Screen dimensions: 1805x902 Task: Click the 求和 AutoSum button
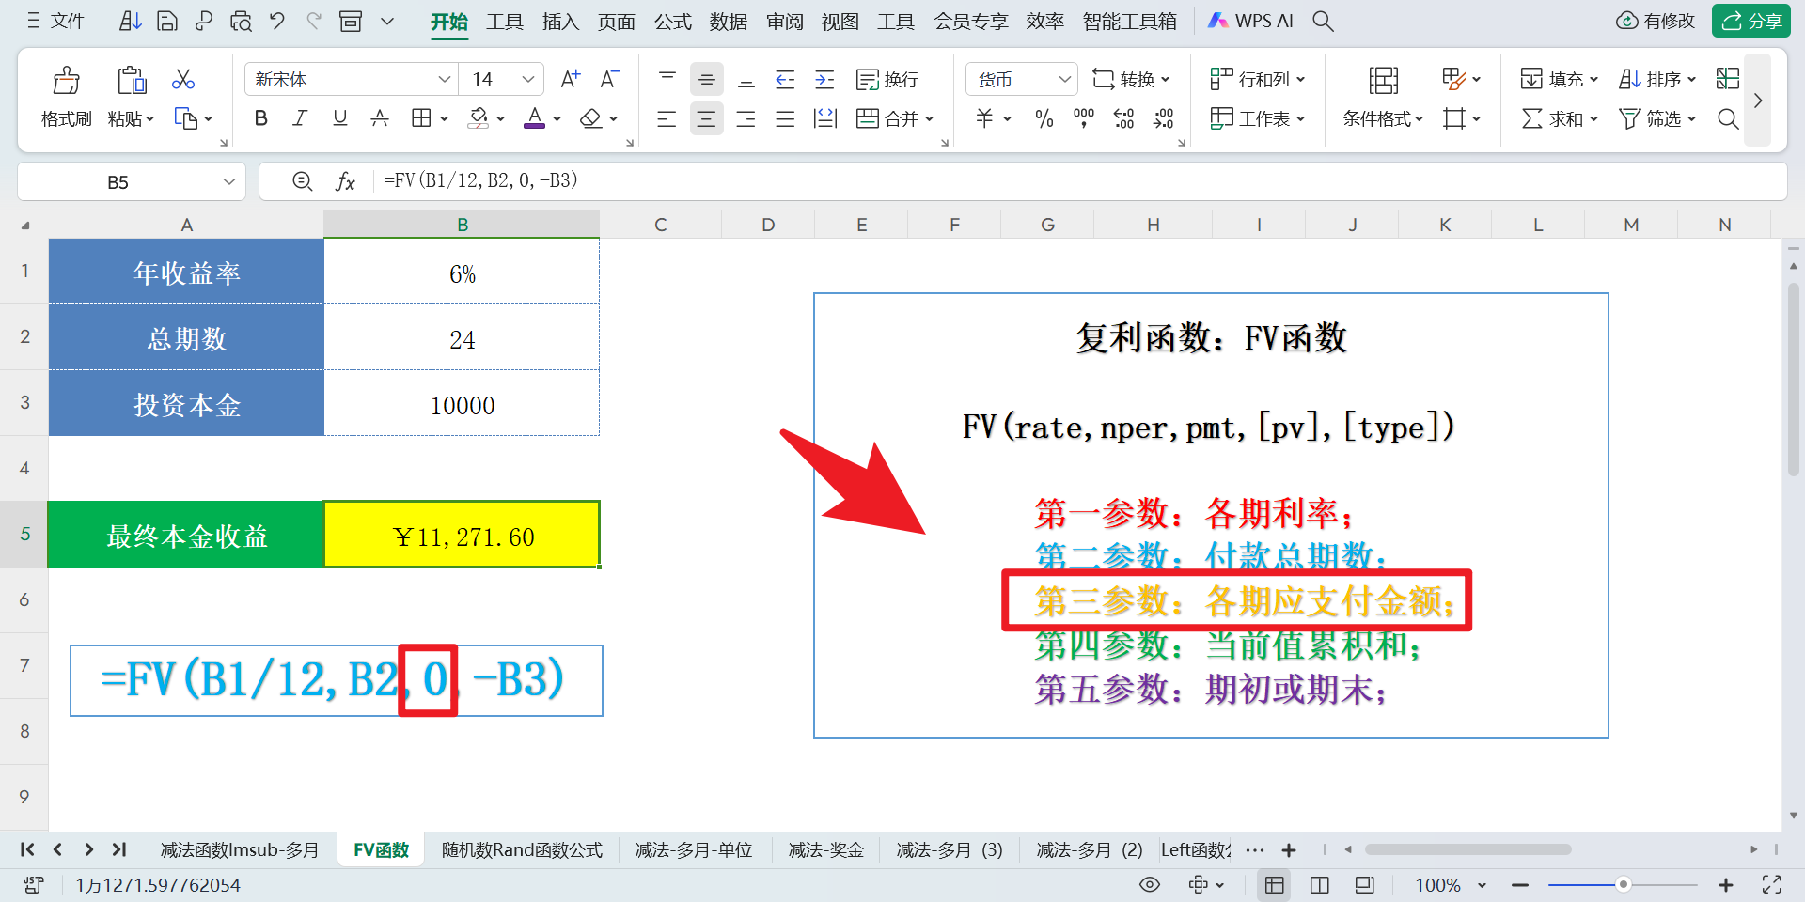pos(1560,118)
